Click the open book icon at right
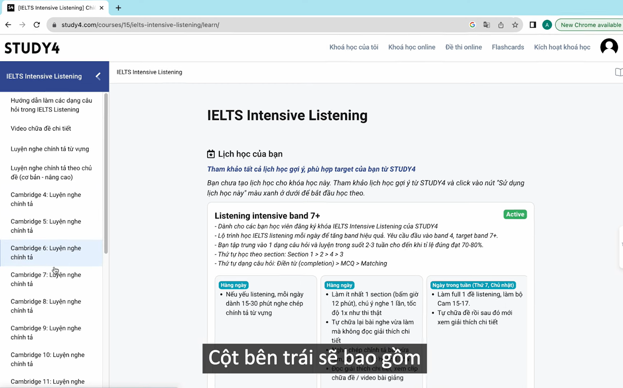This screenshot has height=388, width=623. click(x=618, y=72)
